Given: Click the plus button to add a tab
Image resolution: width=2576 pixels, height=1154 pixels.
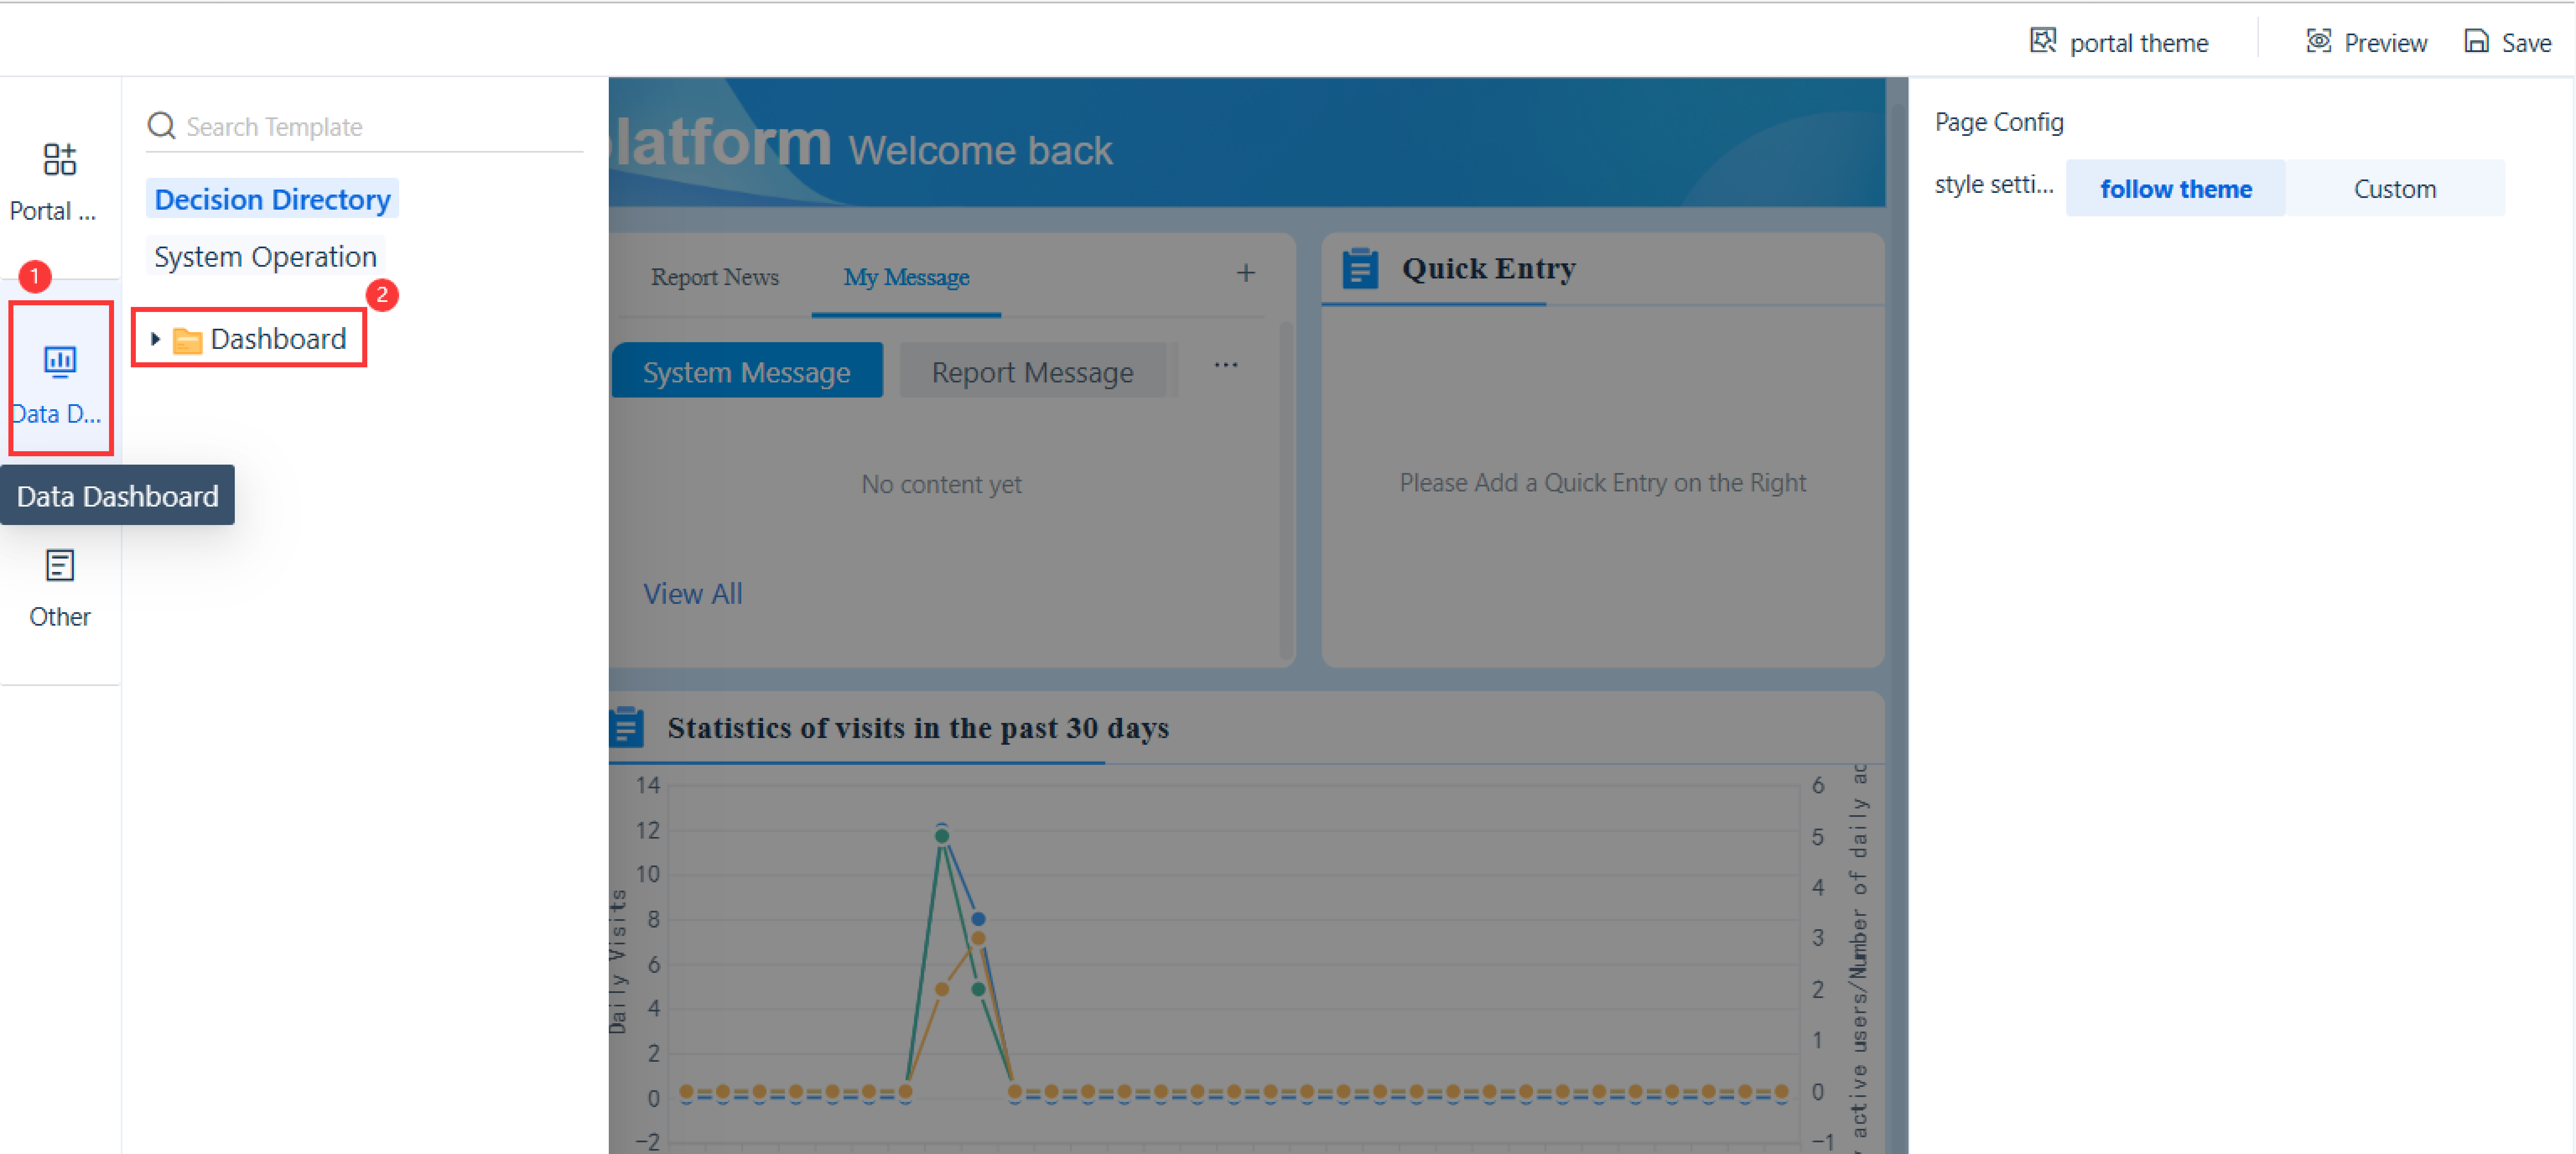Looking at the screenshot, I should tap(1246, 272).
